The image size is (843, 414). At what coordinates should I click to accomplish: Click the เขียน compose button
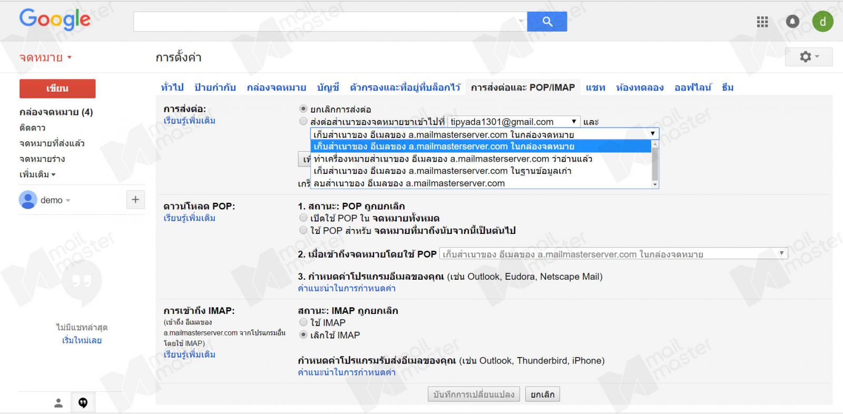57,88
